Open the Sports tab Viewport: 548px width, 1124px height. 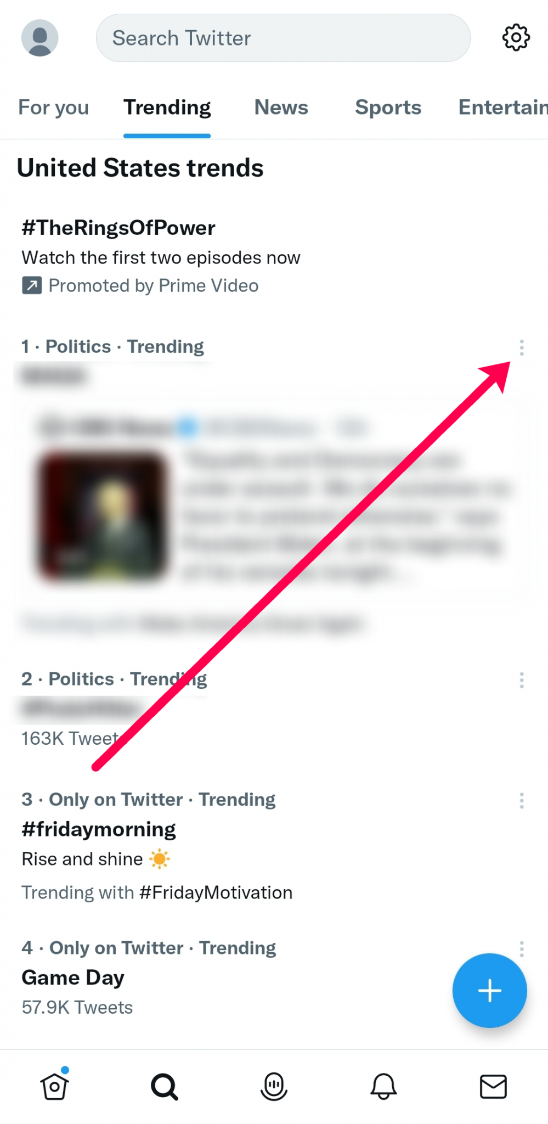click(x=388, y=108)
